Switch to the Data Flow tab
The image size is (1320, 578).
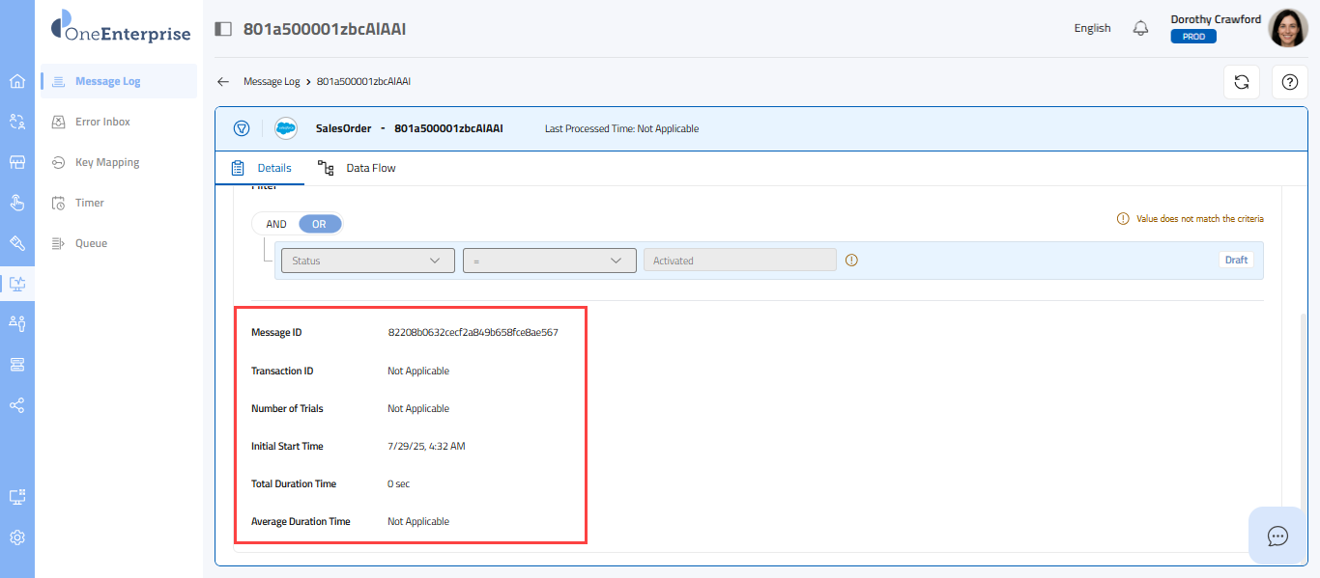pyautogui.click(x=358, y=168)
